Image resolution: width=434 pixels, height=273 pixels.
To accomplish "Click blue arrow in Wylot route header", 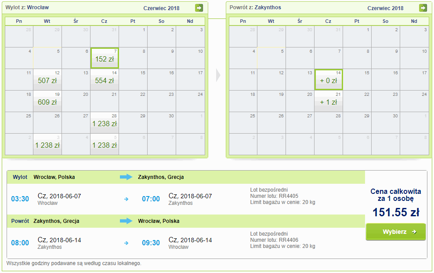I will [x=126, y=177].
